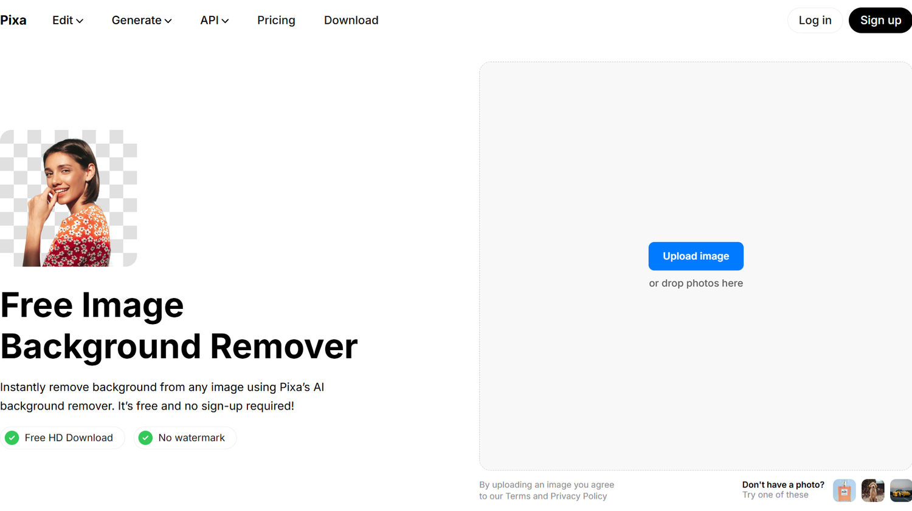Try the perfume bottle sample photo

(x=844, y=490)
